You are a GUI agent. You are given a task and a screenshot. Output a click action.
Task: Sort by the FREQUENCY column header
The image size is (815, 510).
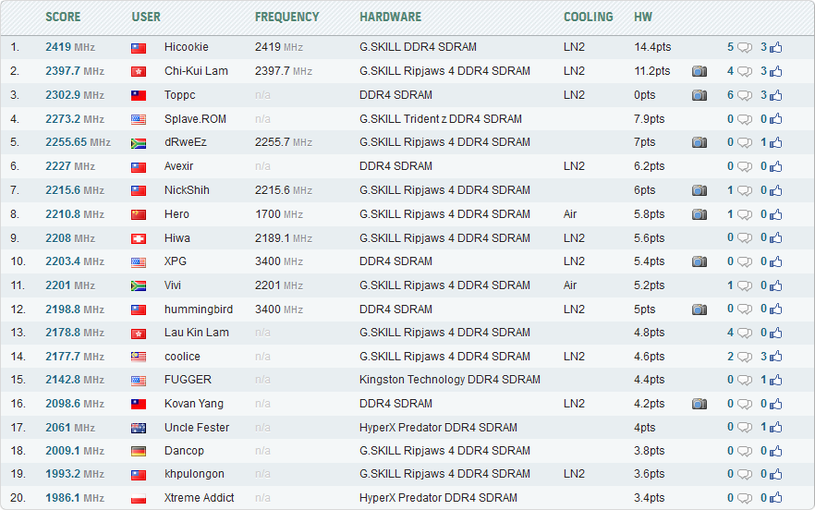coord(286,17)
